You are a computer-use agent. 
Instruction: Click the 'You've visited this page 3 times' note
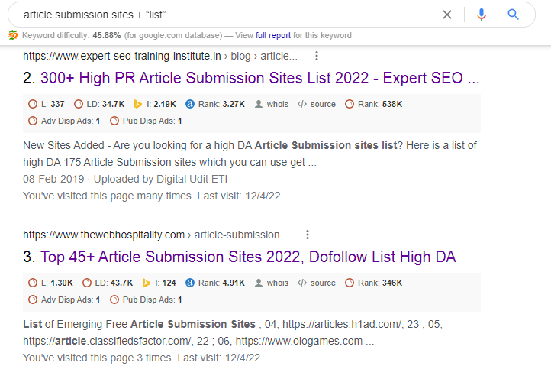(142, 358)
